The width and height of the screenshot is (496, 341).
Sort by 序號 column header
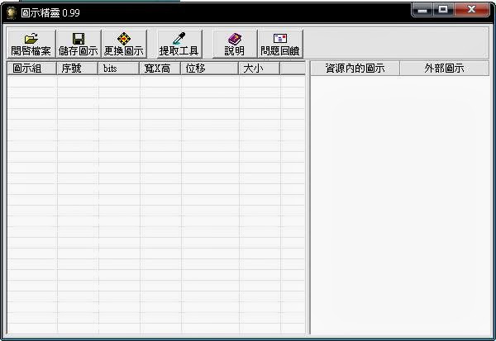(78, 69)
